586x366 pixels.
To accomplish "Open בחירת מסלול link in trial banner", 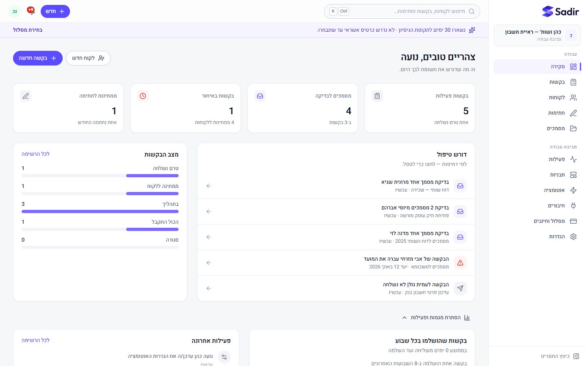I will 28,30.
